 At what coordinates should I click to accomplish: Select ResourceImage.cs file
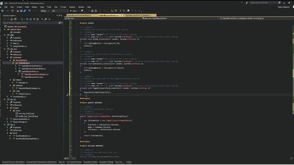(20, 122)
